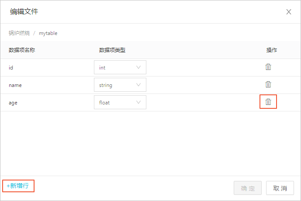301x201 pixels.
Task: Go to 锅炉燃烧 in the breadcrumb
Action: pyautogui.click(x=19, y=33)
